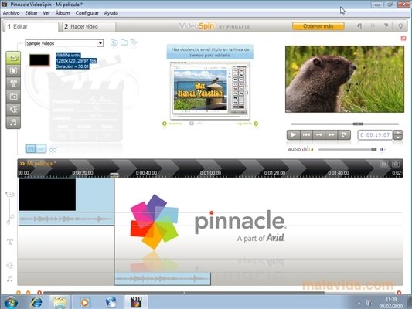412x309 pixels.
Task: Click the timeline scrubber playhead marker
Action: click(114, 175)
